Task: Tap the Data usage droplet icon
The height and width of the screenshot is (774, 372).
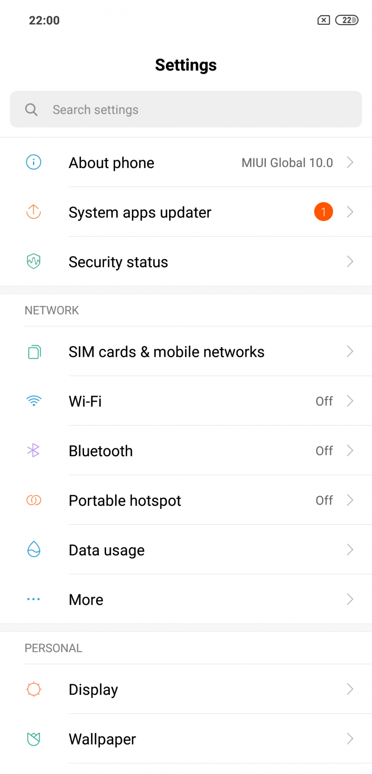Action: click(x=34, y=550)
